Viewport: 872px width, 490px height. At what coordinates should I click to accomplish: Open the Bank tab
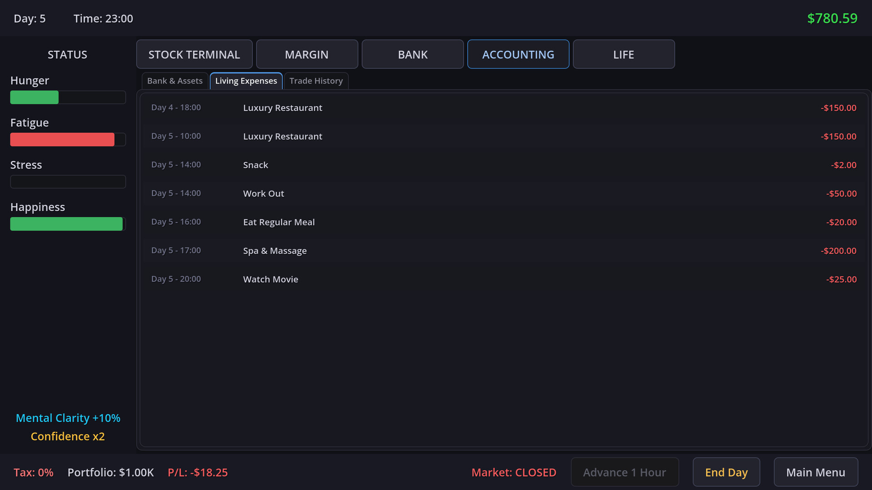pyautogui.click(x=412, y=54)
